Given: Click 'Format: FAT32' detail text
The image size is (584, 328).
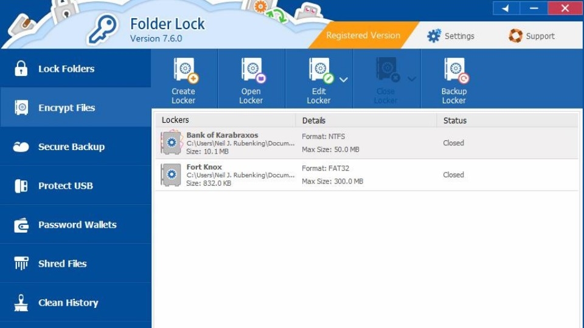Looking at the screenshot, I should (x=325, y=168).
